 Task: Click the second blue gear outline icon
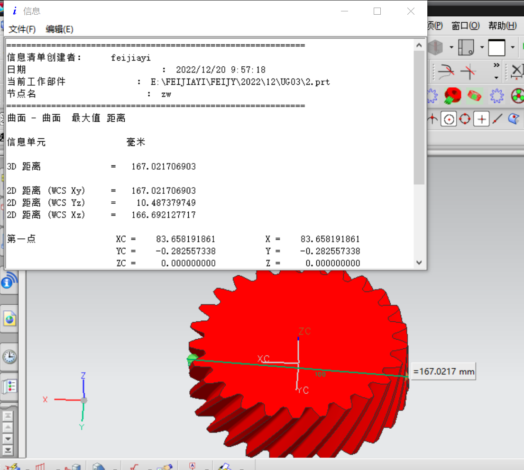[x=496, y=96]
